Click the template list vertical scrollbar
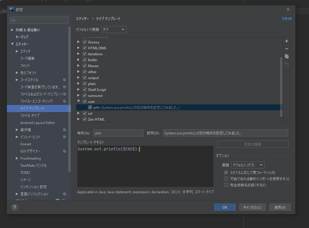The image size is (309, 228). tap(281, 87)
